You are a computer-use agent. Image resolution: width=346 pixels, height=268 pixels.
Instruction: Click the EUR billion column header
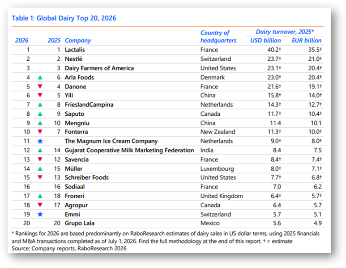point(307,41)
